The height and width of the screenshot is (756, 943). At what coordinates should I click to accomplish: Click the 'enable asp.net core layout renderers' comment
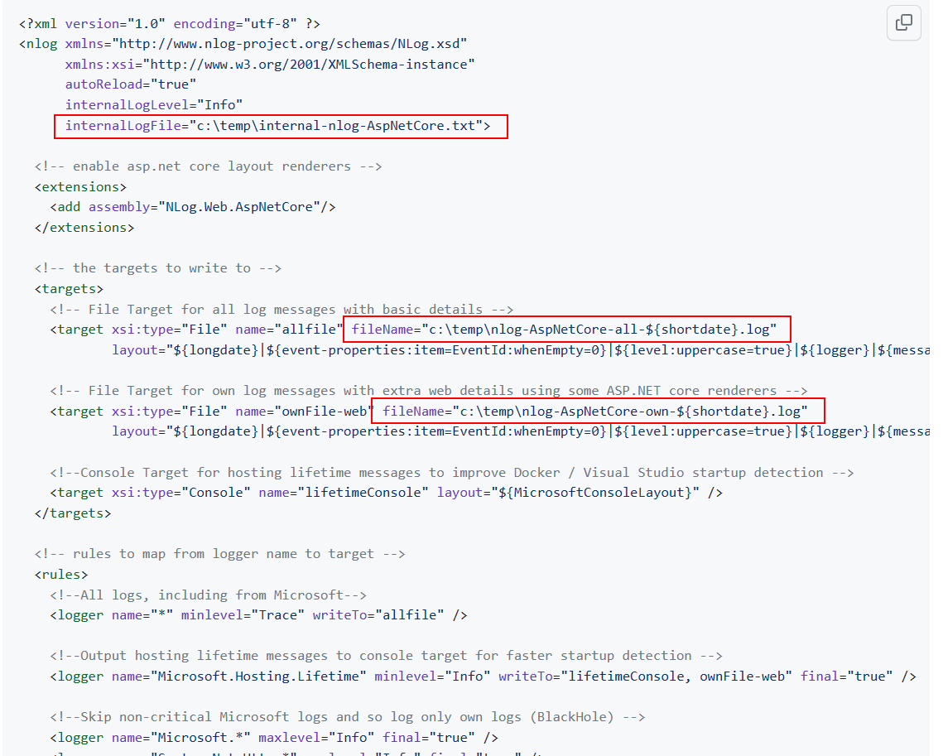(208, 166)
